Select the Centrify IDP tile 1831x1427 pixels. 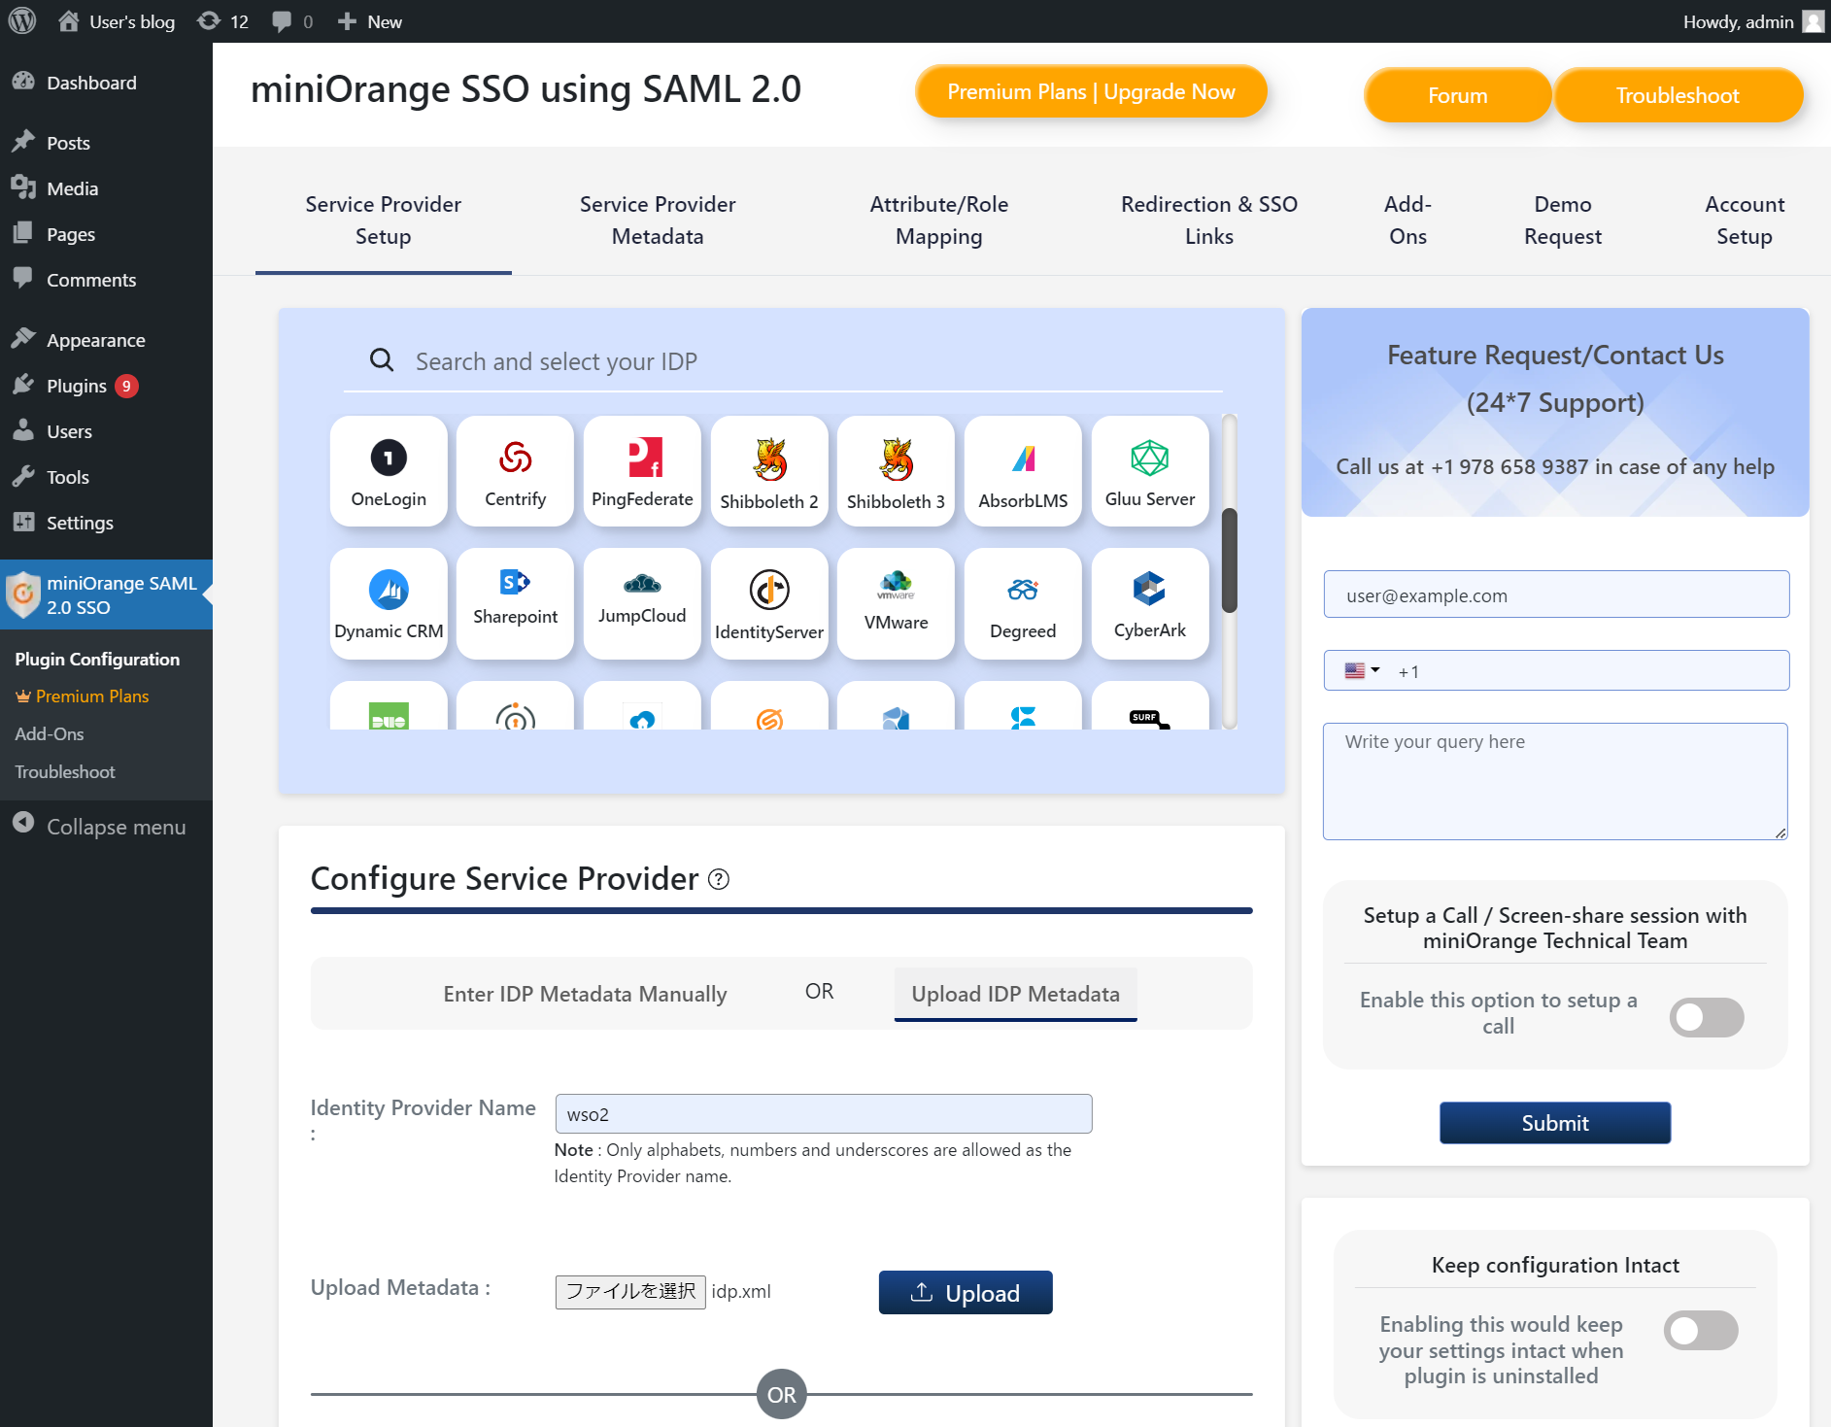(515, 472)
